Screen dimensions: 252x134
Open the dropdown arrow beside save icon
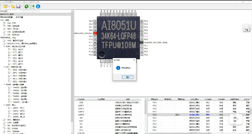(x=22, y=7)
